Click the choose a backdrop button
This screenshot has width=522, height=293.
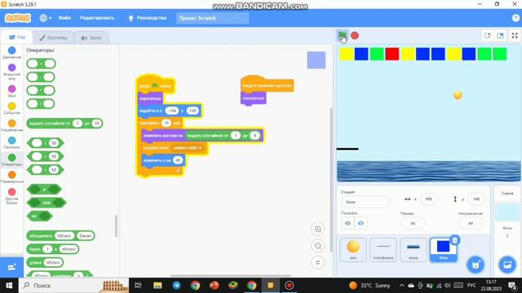click(507, 265)
